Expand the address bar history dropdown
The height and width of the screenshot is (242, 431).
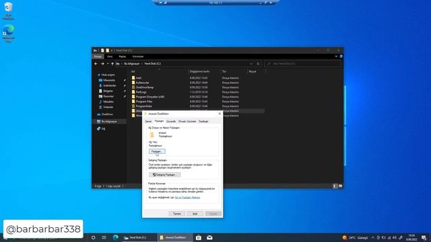click(x=251, y=64)
